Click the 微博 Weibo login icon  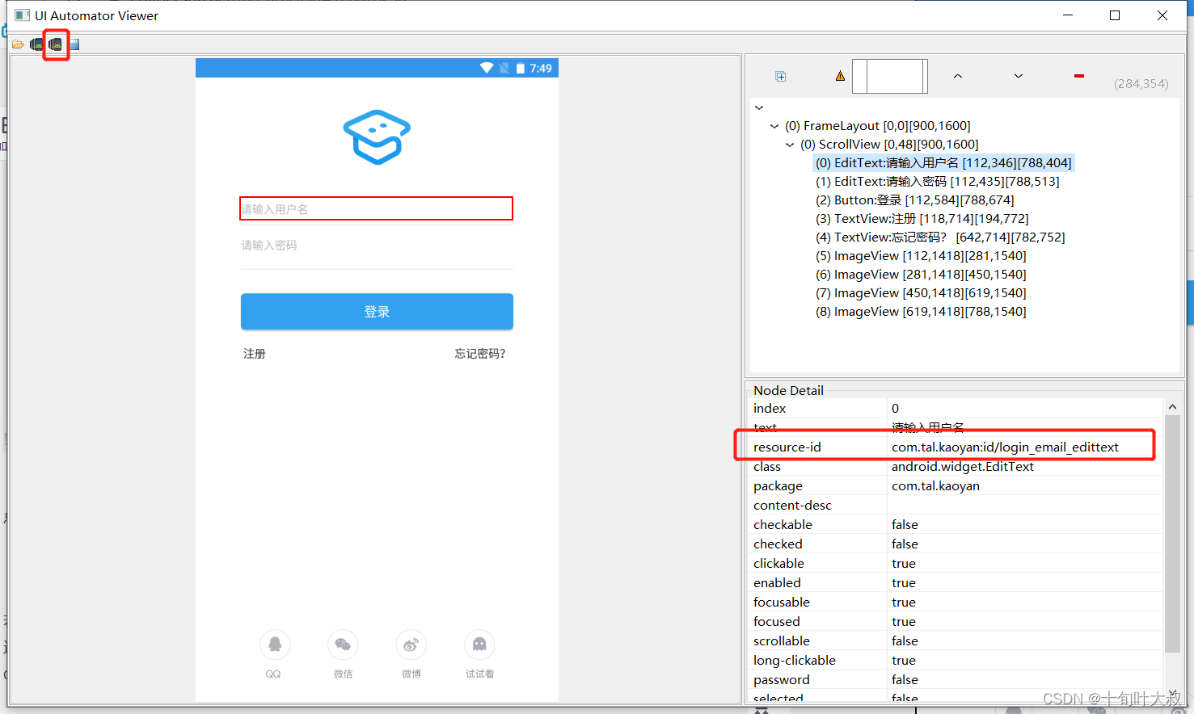411,645
